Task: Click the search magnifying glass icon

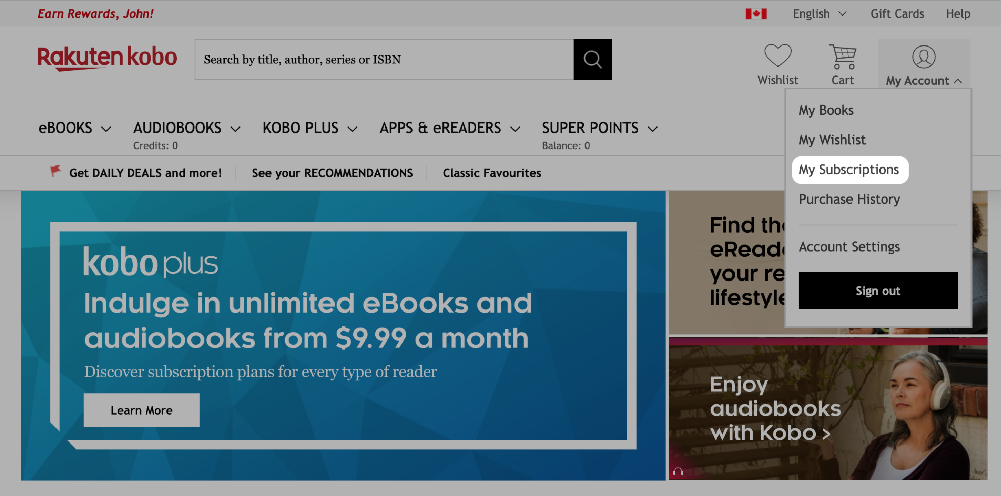Action: (592, 60)
